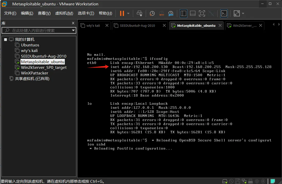The image size is (282, 184).
Task: Enter full screen mode
Action: click(x=202, y=14)
